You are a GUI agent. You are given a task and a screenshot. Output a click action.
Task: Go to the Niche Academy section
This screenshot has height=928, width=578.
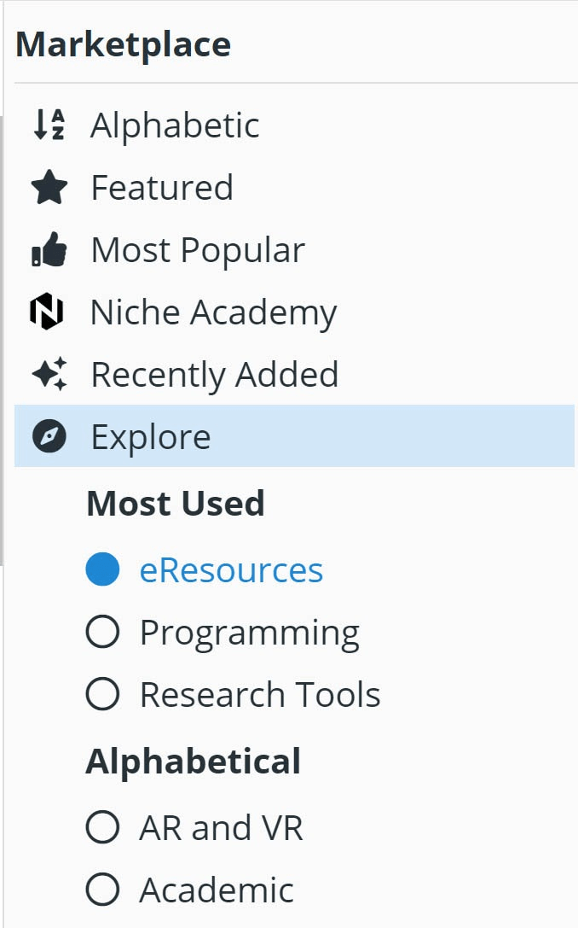coord(294,312)
